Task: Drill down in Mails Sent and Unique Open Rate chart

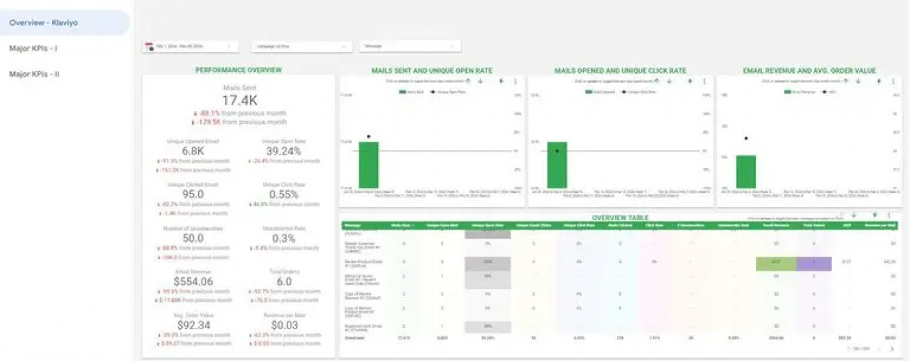Action: pos(481,81)
